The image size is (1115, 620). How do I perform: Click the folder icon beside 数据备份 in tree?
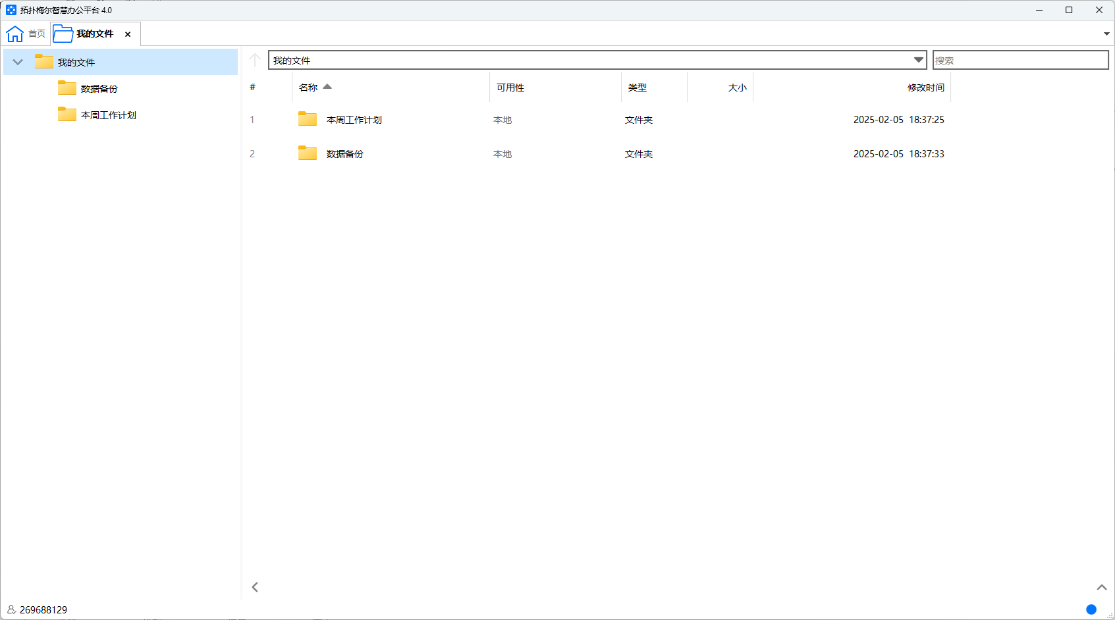click(x=67, y=88)
